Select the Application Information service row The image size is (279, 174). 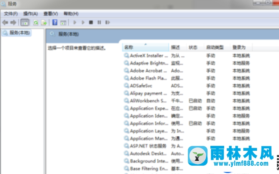[187, 123]
